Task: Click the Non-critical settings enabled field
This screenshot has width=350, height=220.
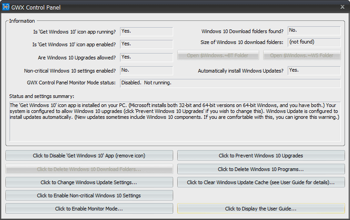Action: tap(146, 70)
